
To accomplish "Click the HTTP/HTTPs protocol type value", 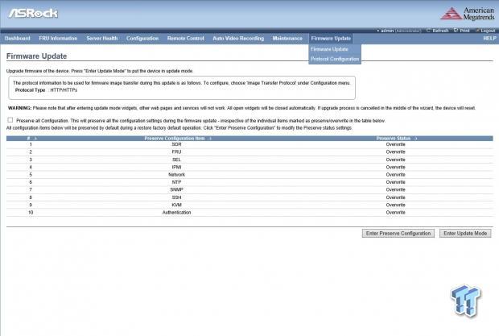I will (x=64, y=90).
